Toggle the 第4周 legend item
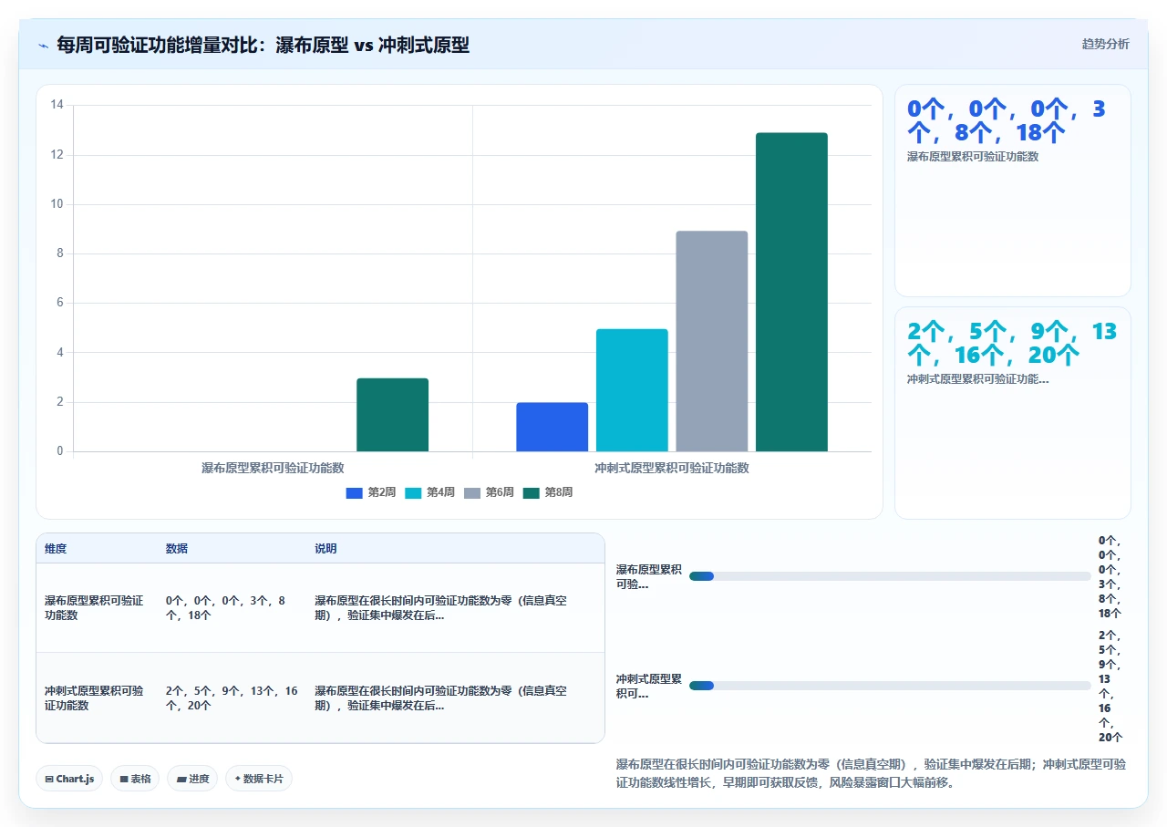This screenshot has height=827, width=1167. pyautogui.click(x=429, y=492)
